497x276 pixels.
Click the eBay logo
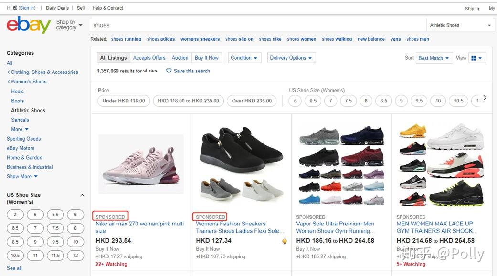click(x=28, y=24)
